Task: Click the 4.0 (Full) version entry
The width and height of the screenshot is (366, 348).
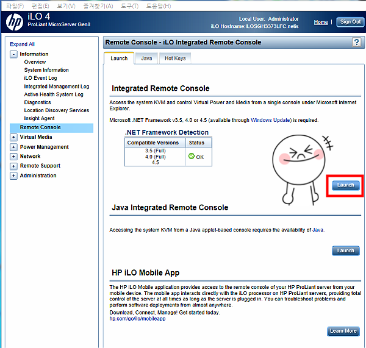Action: pos(155,157)
